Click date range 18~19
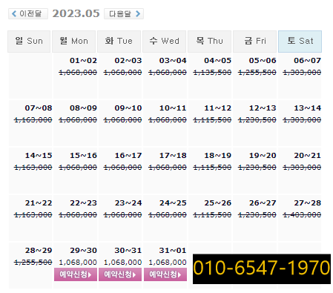333x293 pixels. (218, 156)
